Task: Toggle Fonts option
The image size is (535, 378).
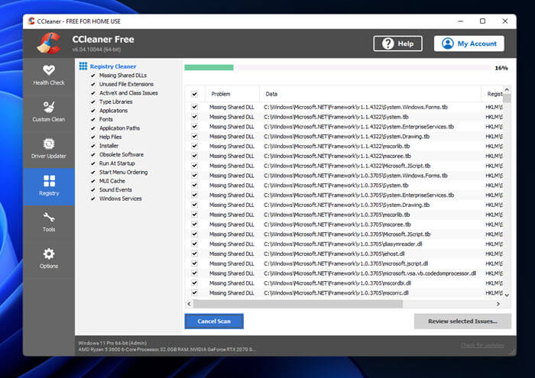Action: [x=102, y=119]
